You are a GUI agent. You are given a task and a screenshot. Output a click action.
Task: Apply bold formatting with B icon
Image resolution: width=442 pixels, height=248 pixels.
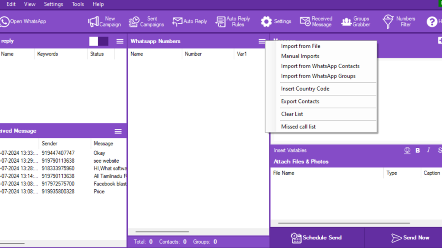tap(417, 151)
